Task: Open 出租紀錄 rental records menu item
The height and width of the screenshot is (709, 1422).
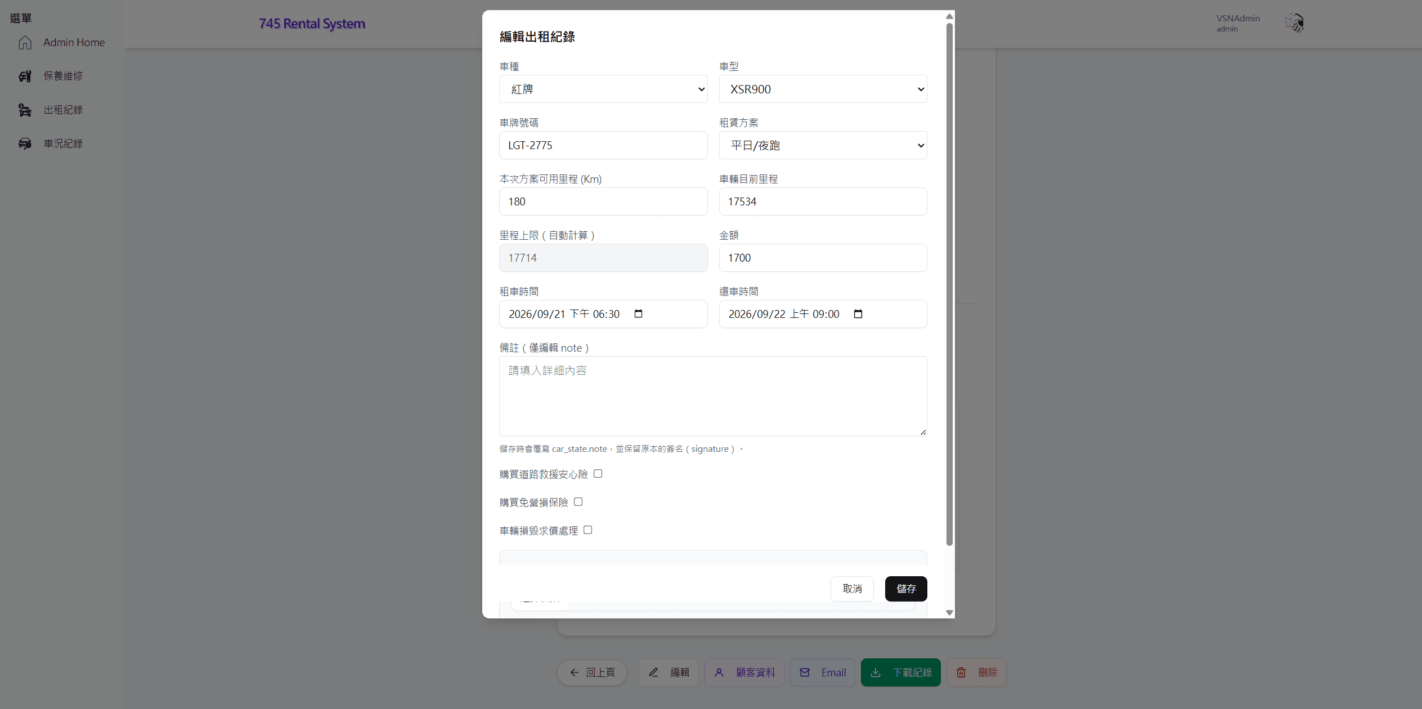Action: (62, 110)
